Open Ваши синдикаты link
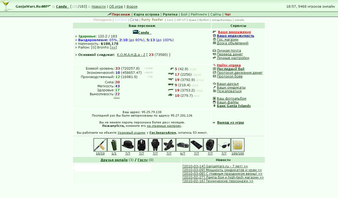The height and width of the screenshot is (198, 338). click(231, 87)
